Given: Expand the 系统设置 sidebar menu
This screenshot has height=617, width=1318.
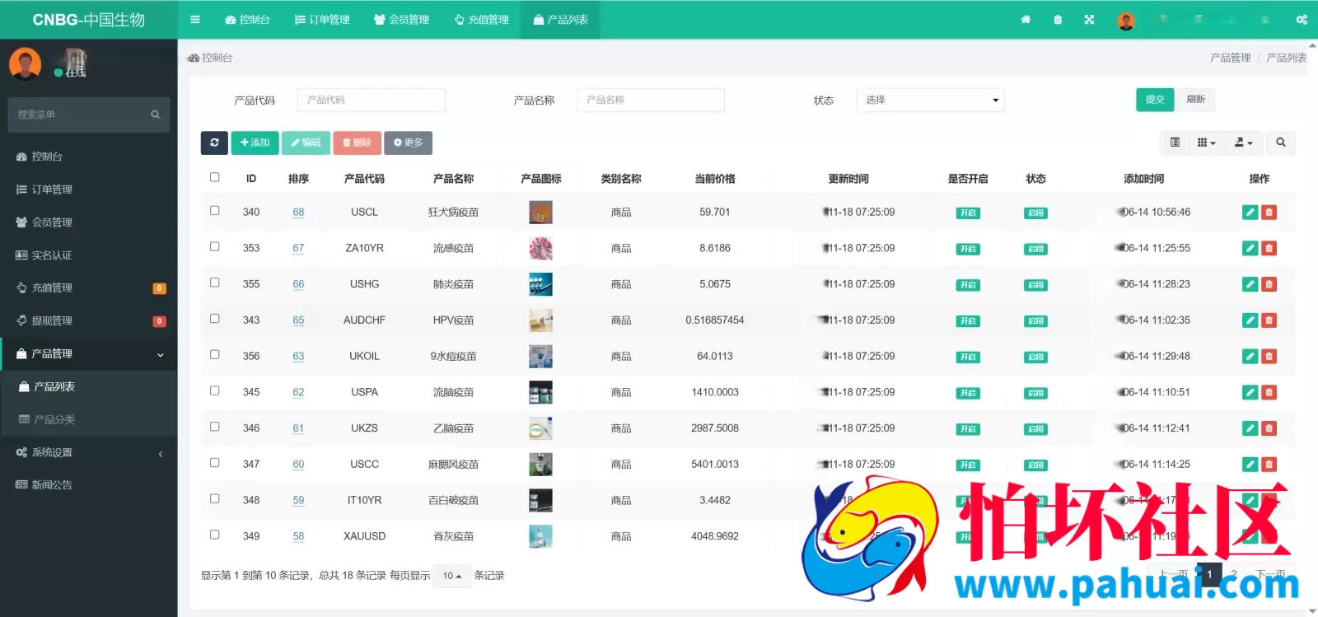Looking at the screenshot, I should tap(89, 452).
